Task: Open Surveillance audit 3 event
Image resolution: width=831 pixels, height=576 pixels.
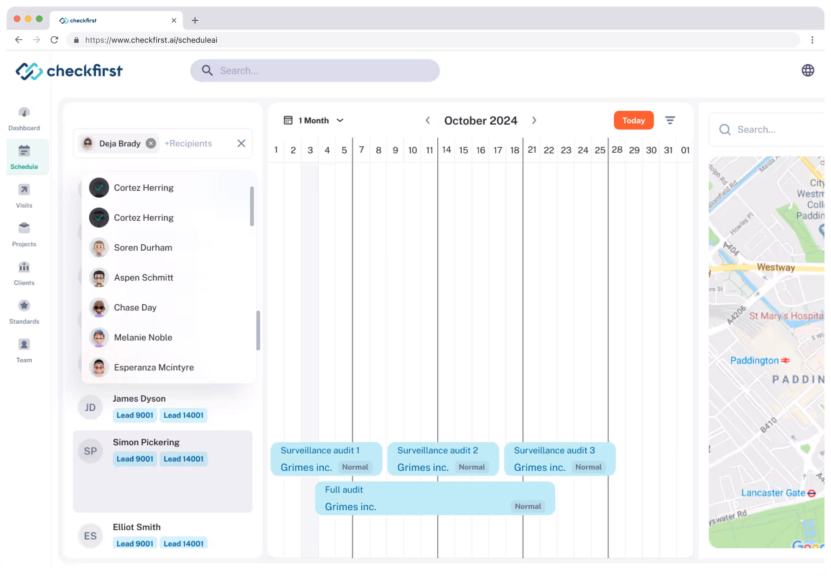Action: 559,459
